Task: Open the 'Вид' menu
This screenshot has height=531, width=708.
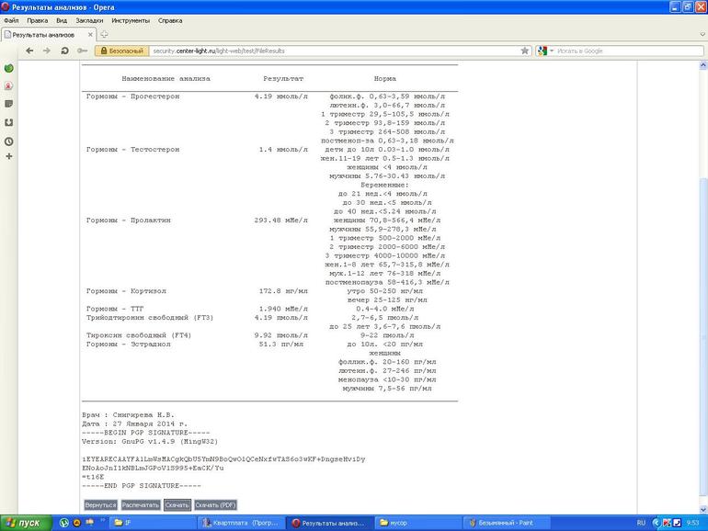Action: pos(62,20)
